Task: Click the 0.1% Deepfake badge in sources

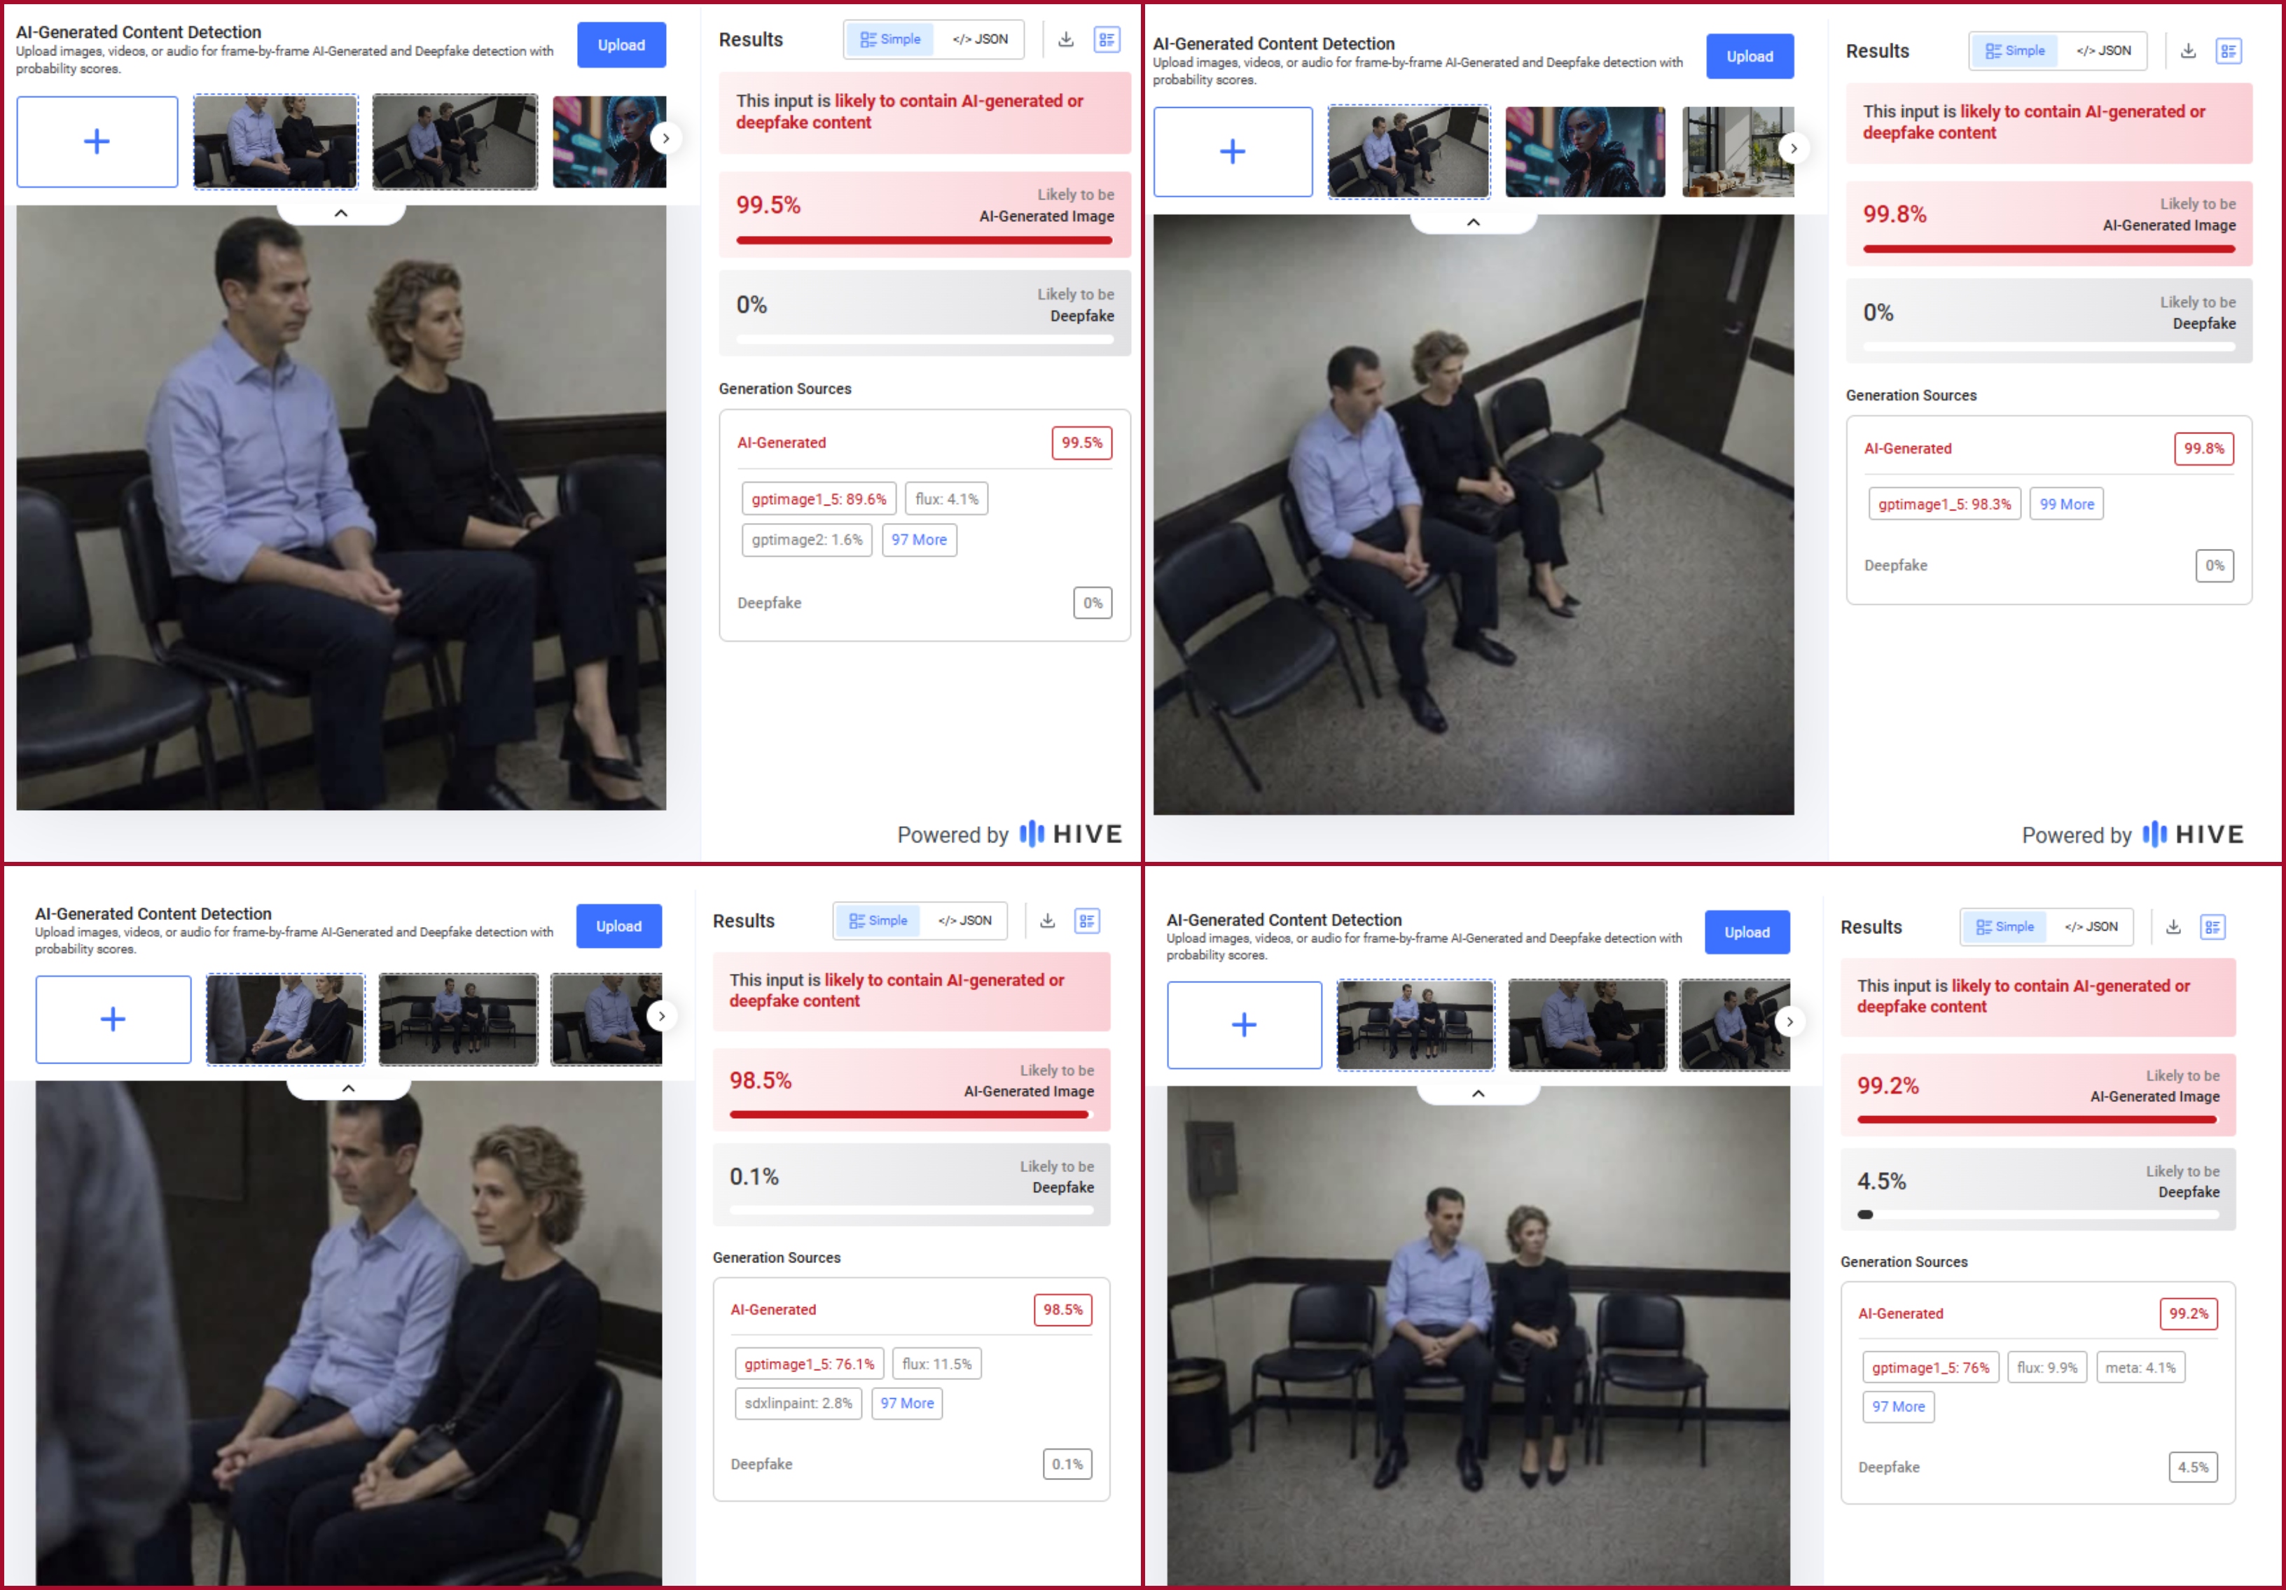Action: tap(1067, 1465)
